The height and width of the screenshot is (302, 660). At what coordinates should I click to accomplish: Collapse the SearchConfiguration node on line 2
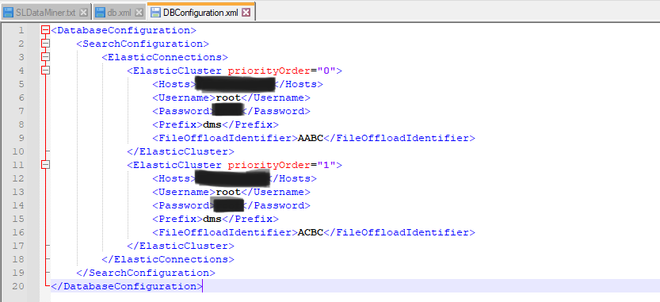[45, 44]
